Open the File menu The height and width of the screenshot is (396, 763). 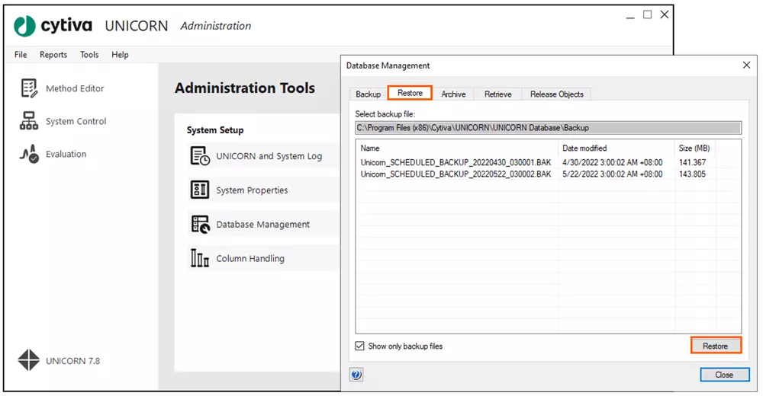21,54
